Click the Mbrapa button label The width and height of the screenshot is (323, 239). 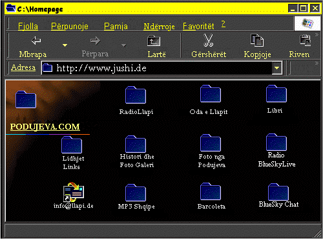coord(33,54)
